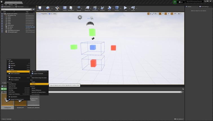
Task: Switch to the World Settings tab
Action: [204, 7]
